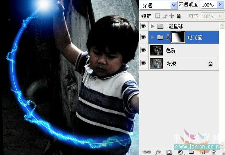Viewport: 225px width, 155px height.
Task: Hide the 背景 layer visibility eye
Action: [143, 63]
